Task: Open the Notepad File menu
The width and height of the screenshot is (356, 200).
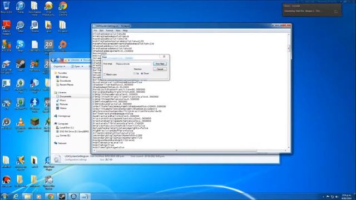Action: tap(95, 31)
